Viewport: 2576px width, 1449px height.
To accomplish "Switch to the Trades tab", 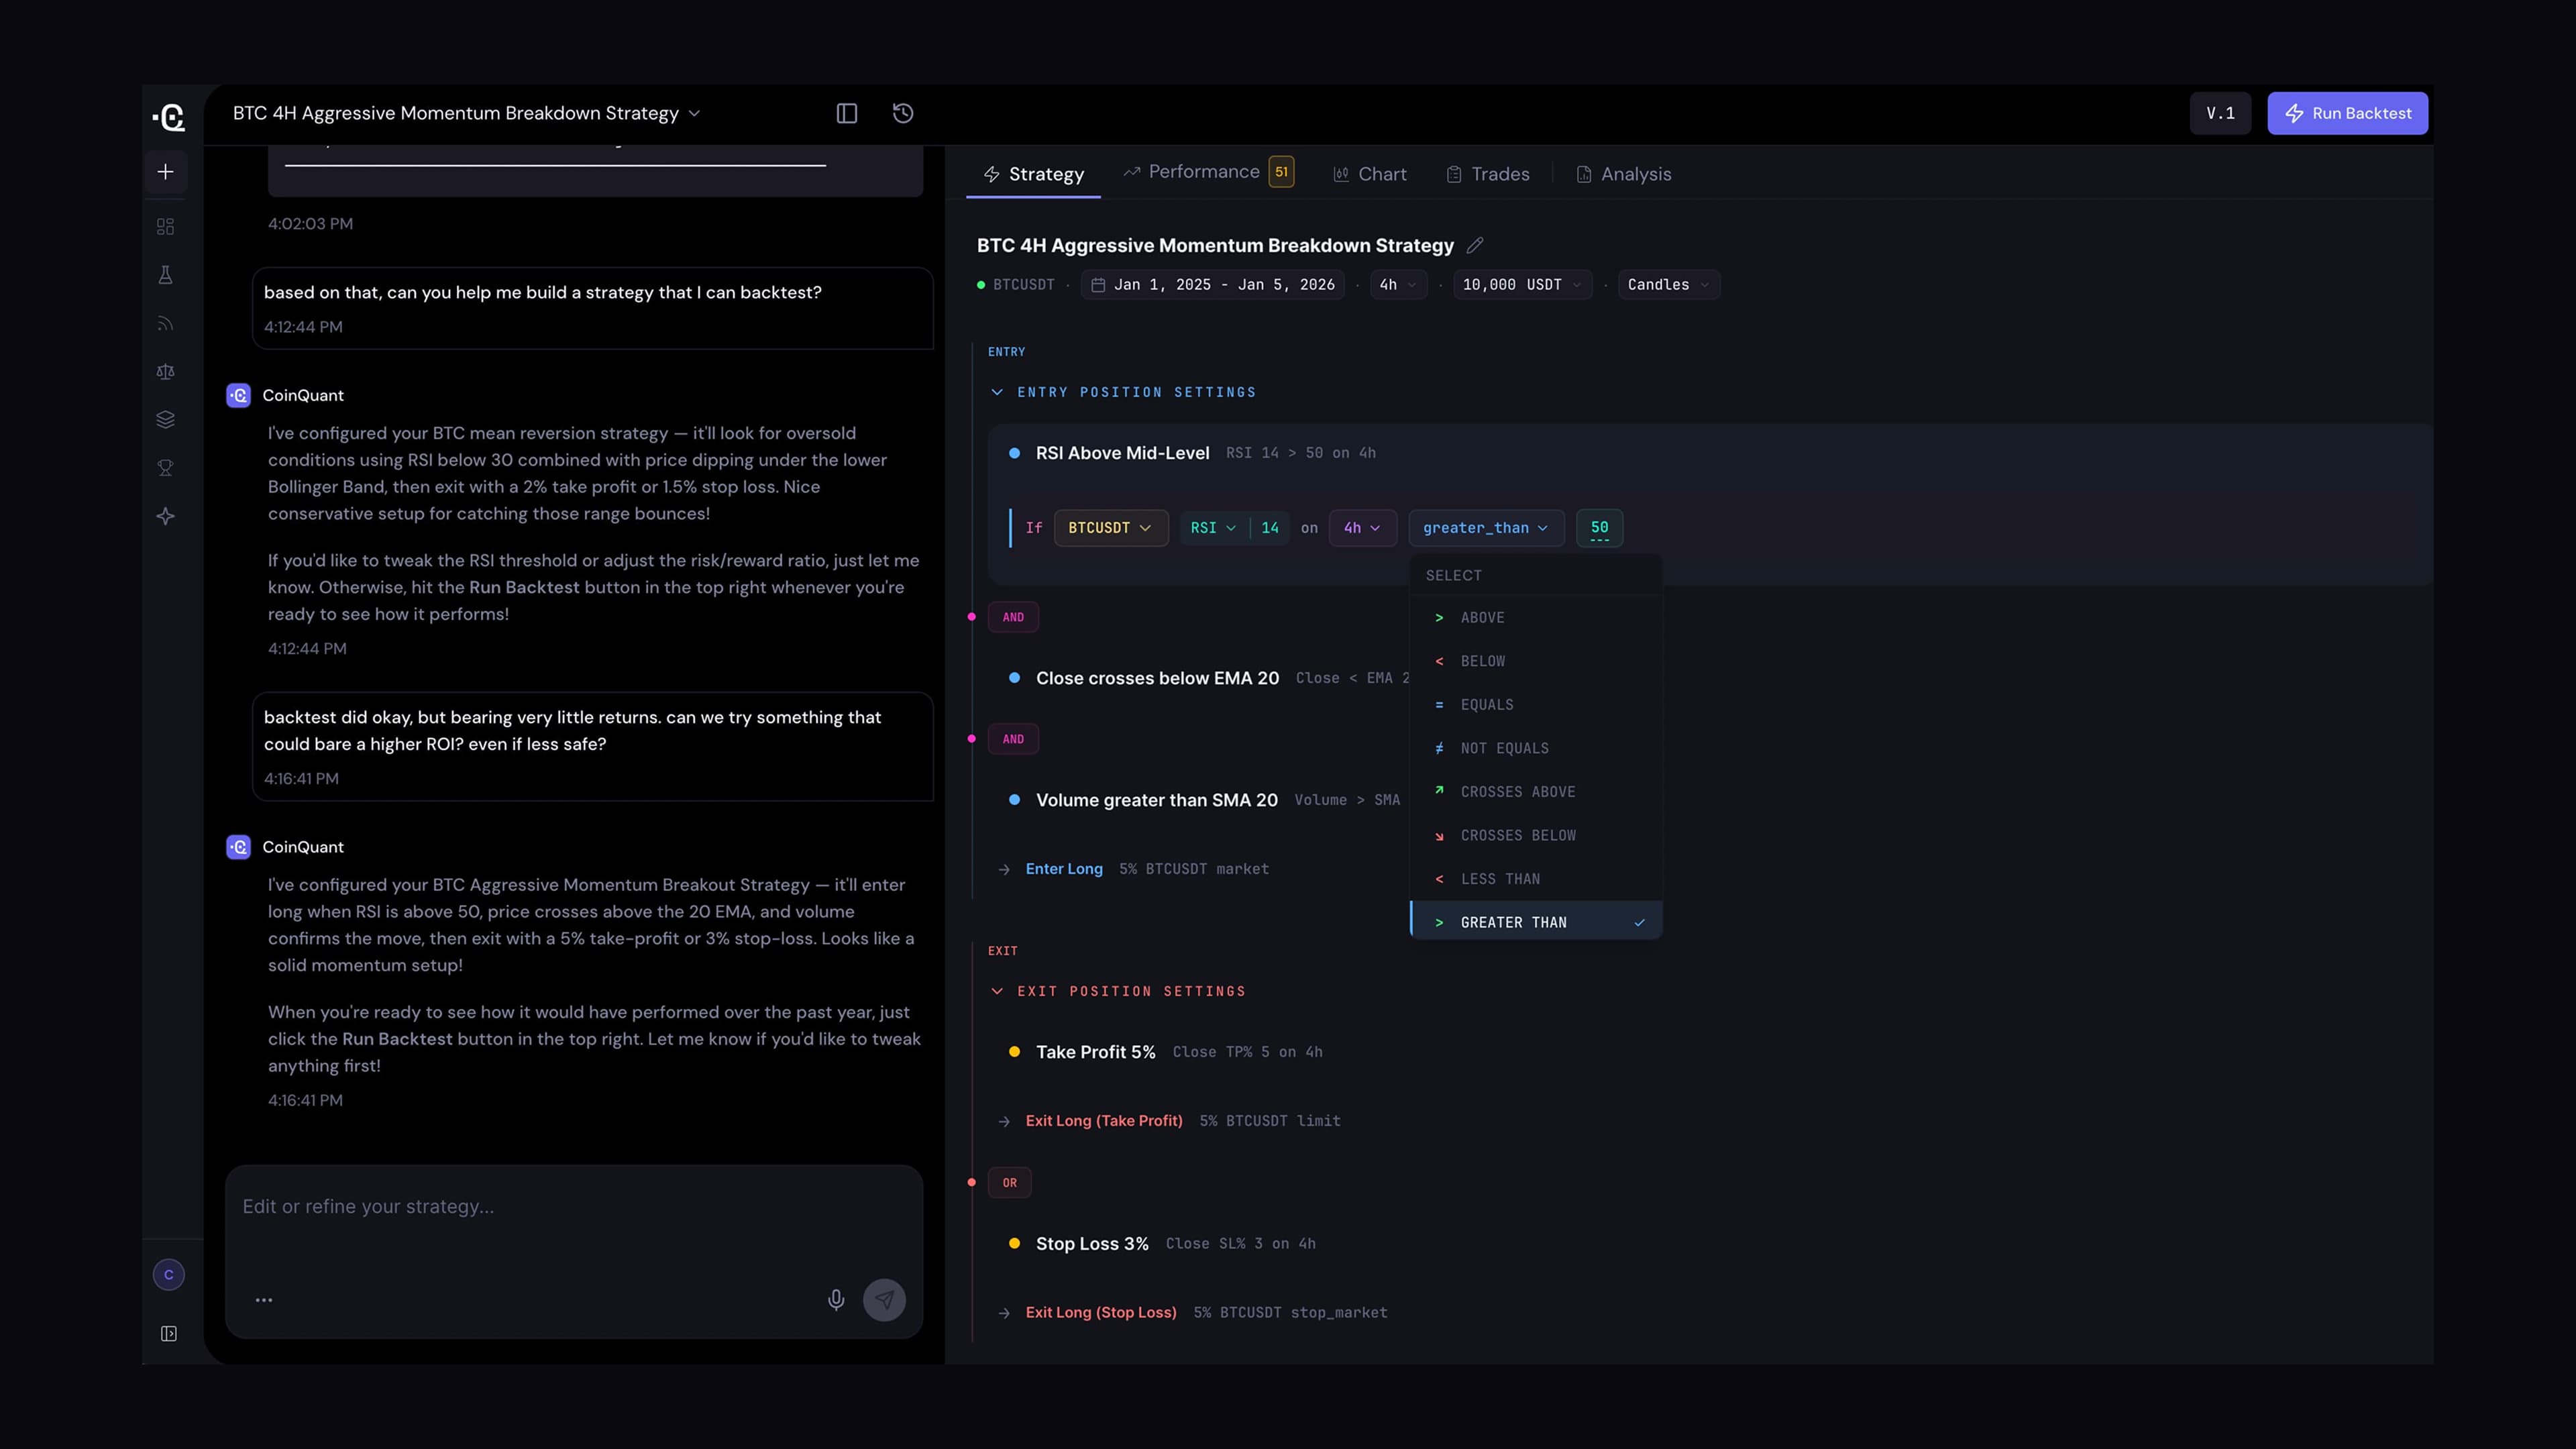I will [1488, 174].
